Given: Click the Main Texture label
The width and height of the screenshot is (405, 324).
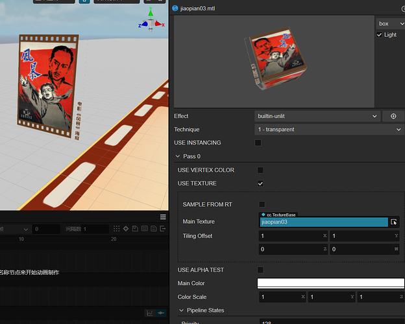Looking at the screenshot, I should [199, 222].
